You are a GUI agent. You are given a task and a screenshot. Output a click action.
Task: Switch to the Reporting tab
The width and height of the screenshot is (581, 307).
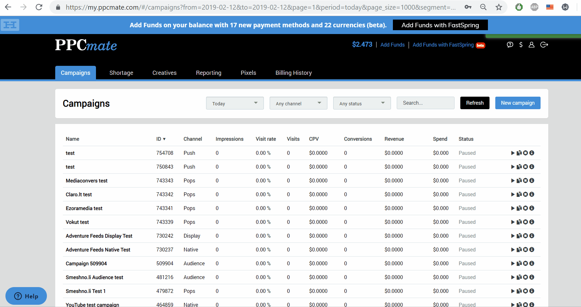(x=208, y=73)
